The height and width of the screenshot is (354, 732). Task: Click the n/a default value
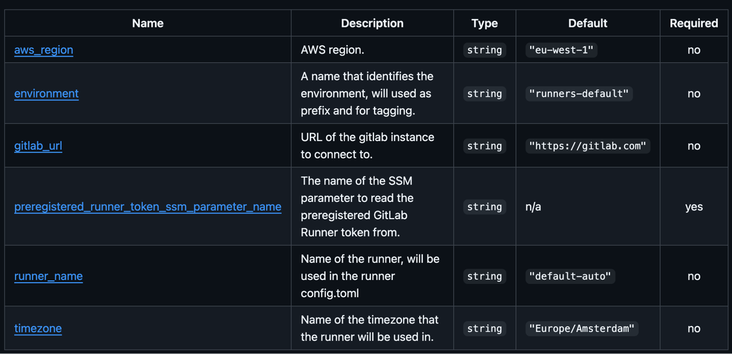point(533,207)
